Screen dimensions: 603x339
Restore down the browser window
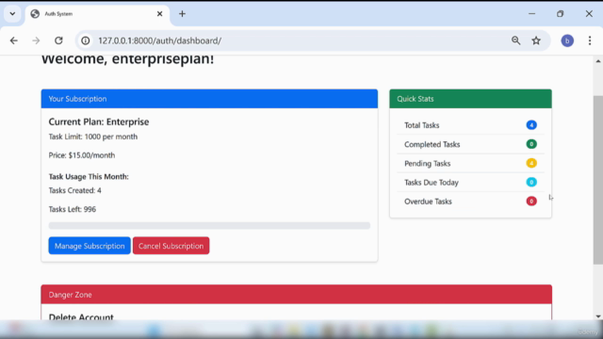tap(560, 14)
